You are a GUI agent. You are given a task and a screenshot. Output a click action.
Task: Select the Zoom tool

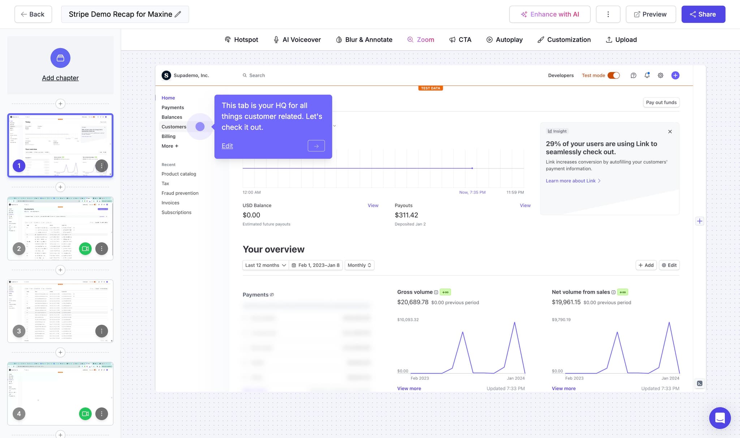[421, 40]
